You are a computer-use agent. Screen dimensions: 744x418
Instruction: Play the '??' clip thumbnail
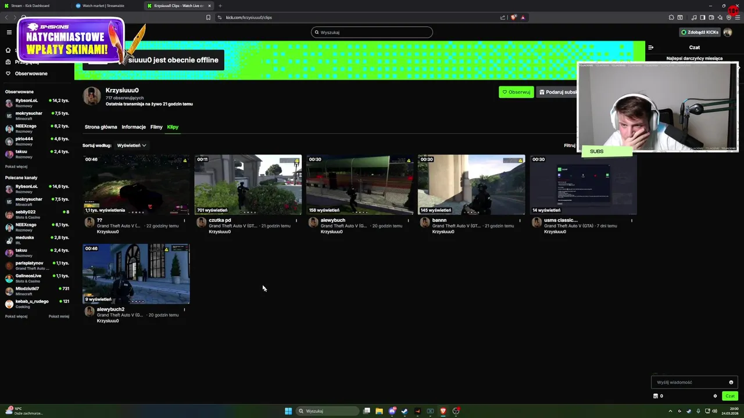(136, 185)
